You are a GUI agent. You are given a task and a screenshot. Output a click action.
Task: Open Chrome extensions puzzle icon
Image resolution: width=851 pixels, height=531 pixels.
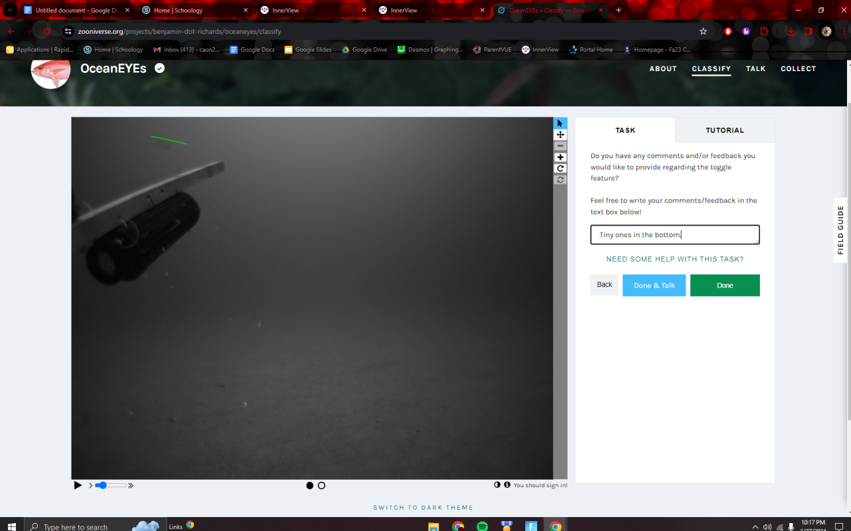point(764,31)
